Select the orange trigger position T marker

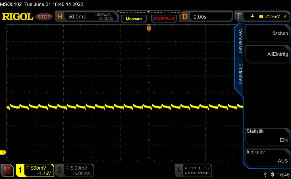(149, 29)
